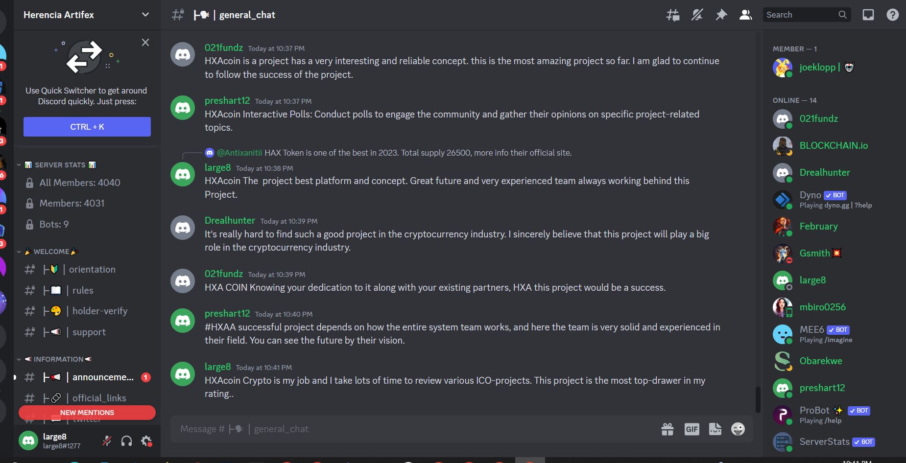This screenshot has width=906, height=463.
Task: Show pinned messages
Action: [721, 15]
